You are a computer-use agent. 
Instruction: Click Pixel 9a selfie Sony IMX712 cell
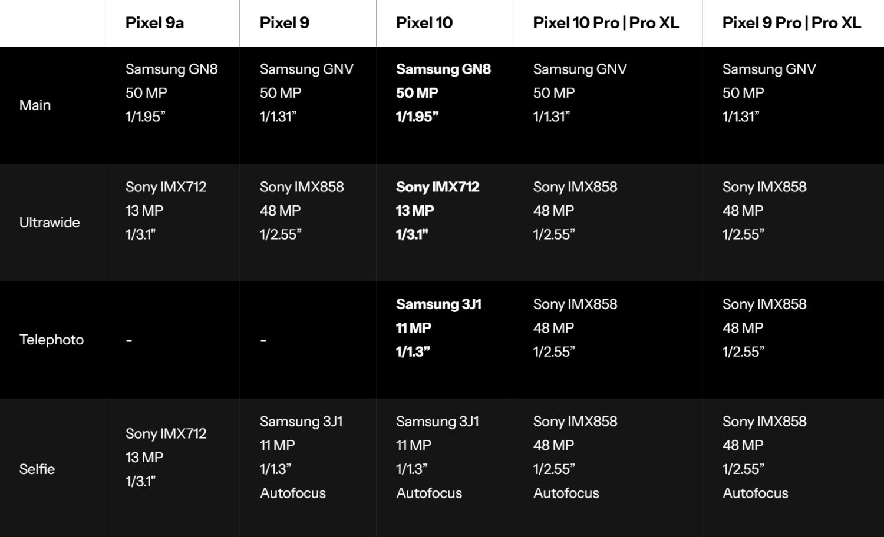(x=166, y=434)
